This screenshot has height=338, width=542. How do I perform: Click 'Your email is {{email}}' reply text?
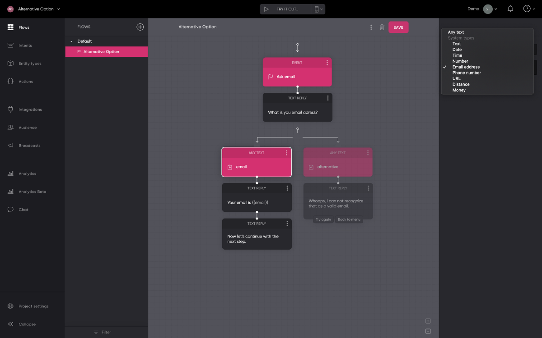coord(248,202)
